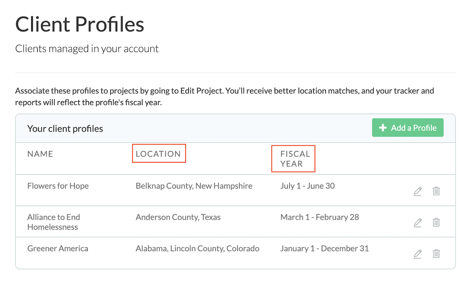Select the NAME column header

(40, 154)
